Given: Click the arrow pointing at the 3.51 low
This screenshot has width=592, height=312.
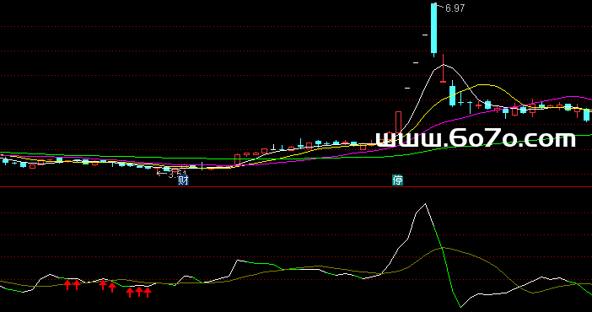Looking at the screenshot, I should (x=162, y=174).
